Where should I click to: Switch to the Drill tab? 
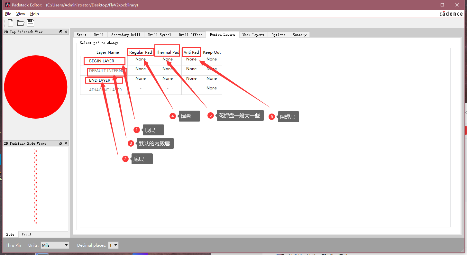pos(98,34)
